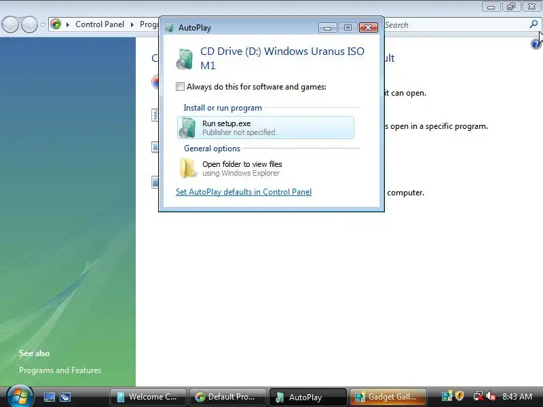Open Programs and Features link
The width and height of the screenshot is (543, 407).
(x=60, y=370)
